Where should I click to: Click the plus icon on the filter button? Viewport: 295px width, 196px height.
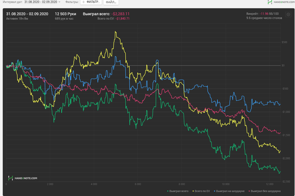(83, 2)
